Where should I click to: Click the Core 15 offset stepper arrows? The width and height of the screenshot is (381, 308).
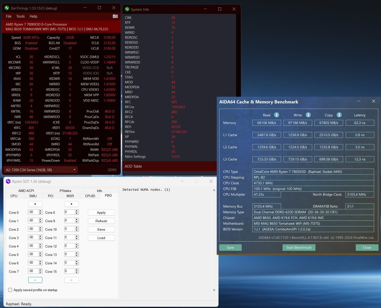[77, 271]
